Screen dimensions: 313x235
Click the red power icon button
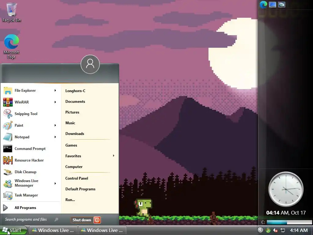(97, 220)
